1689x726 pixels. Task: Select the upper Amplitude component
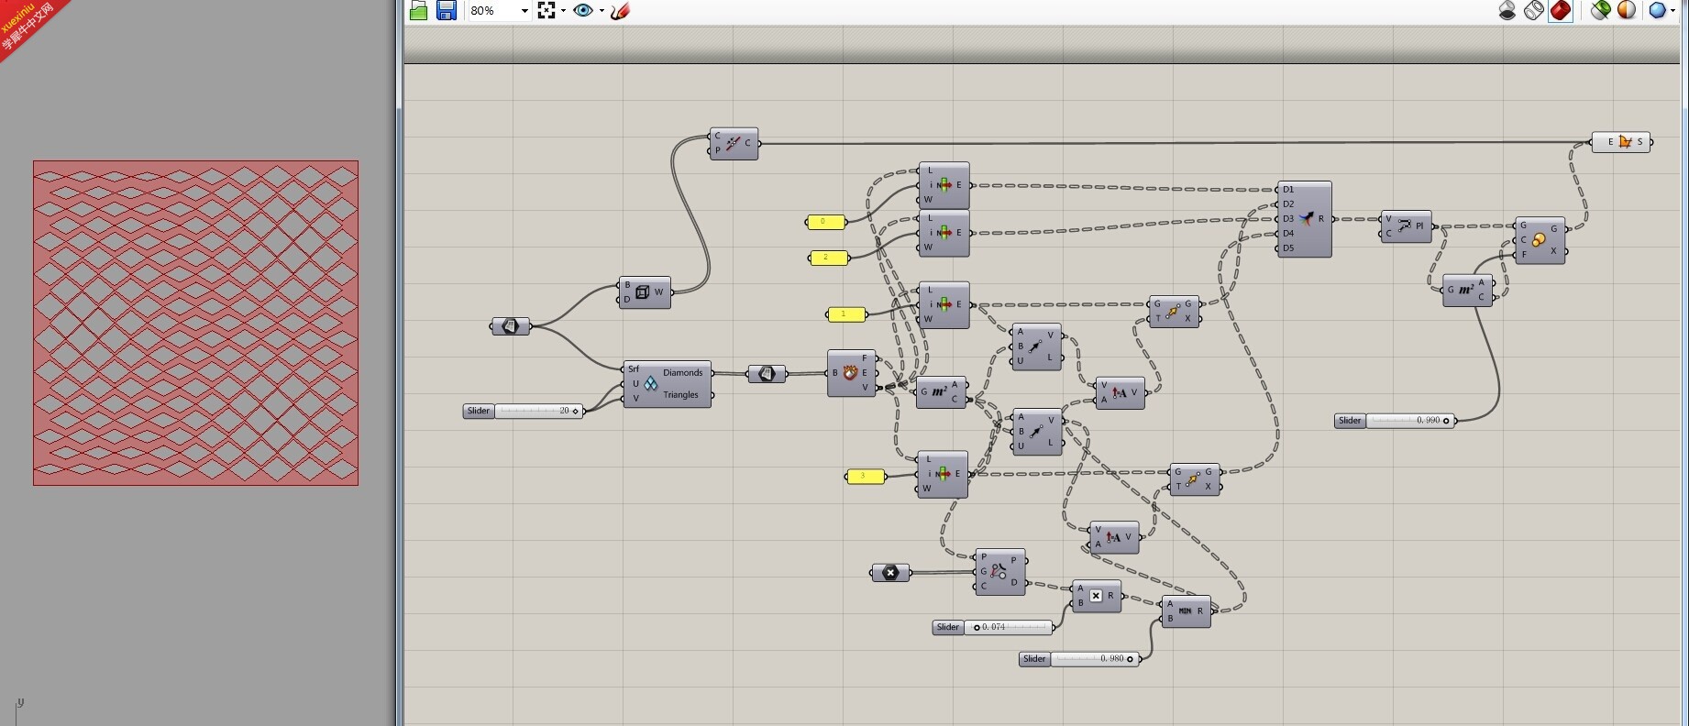[x=1120, y=392]
